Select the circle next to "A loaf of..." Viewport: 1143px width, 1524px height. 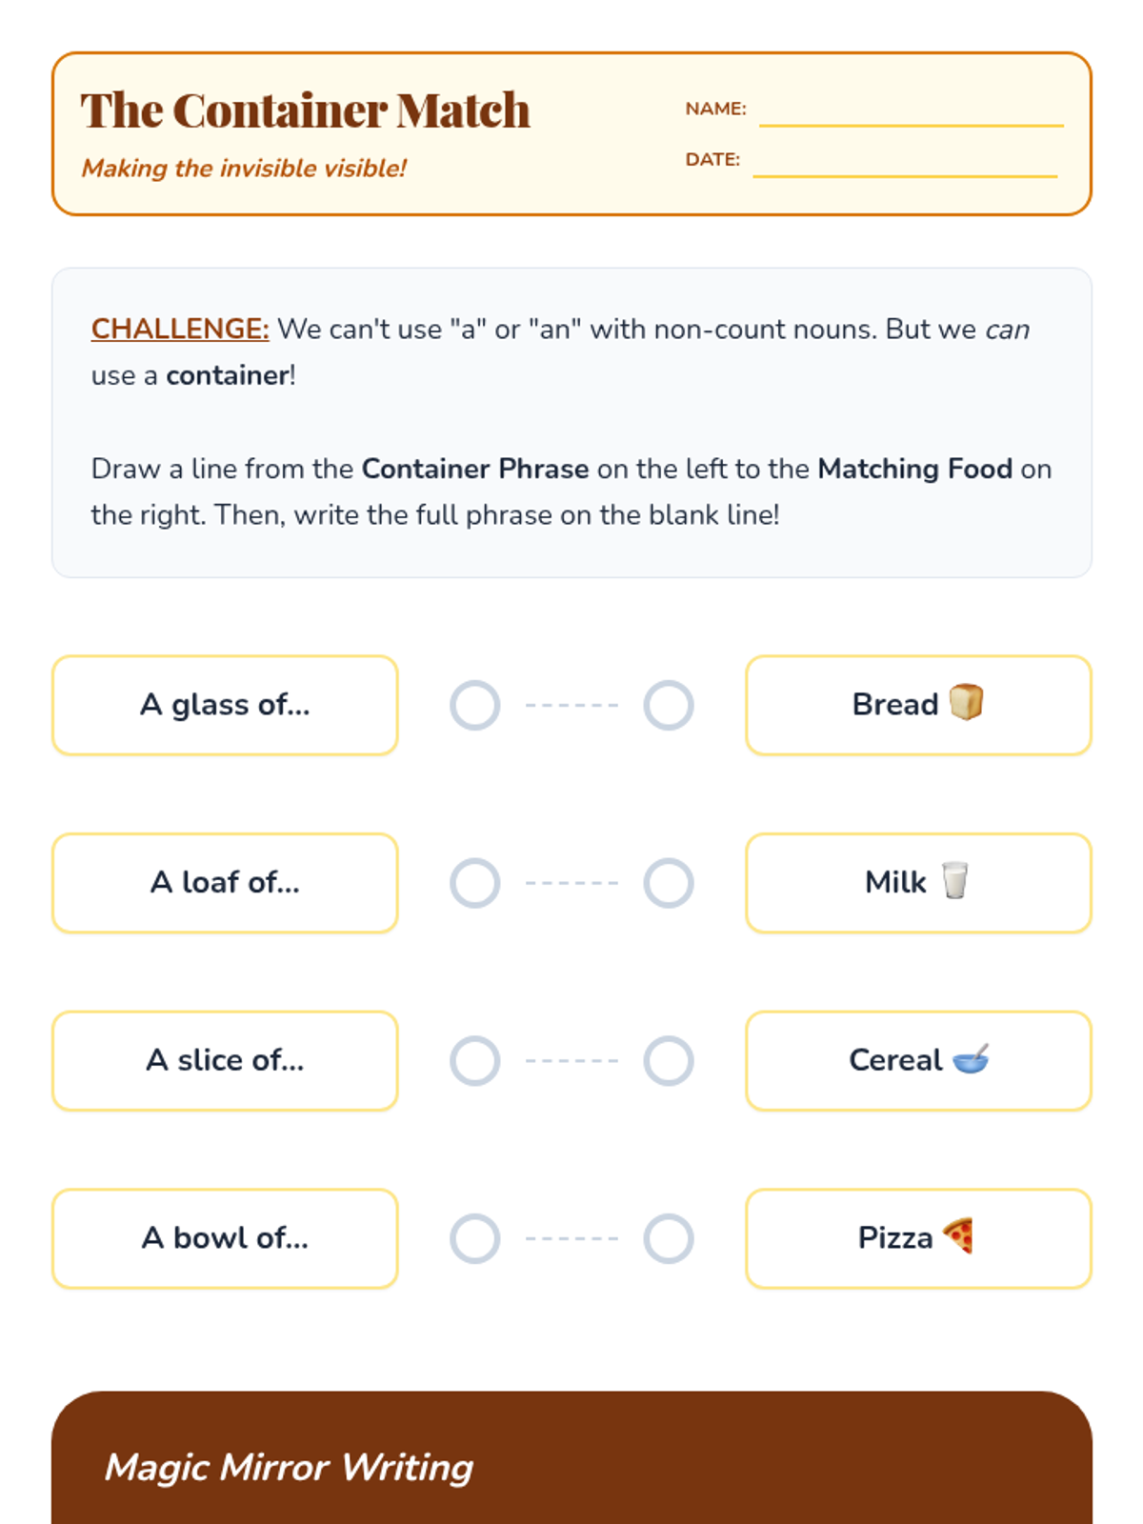475,883
